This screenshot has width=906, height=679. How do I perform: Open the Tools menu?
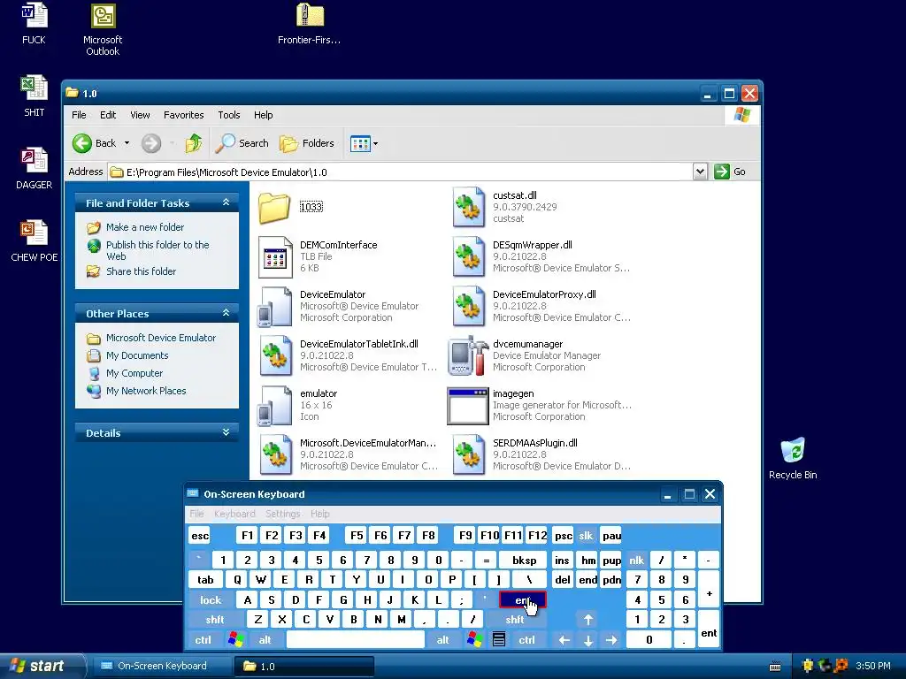[x=229, y=115]
